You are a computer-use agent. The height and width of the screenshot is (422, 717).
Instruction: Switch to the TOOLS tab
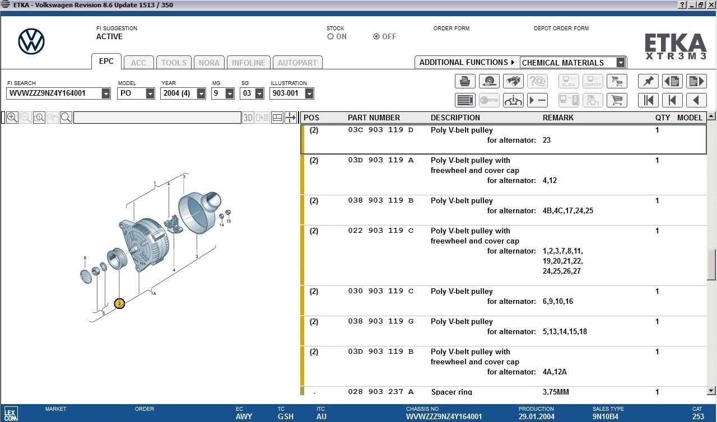coord(174,62)
